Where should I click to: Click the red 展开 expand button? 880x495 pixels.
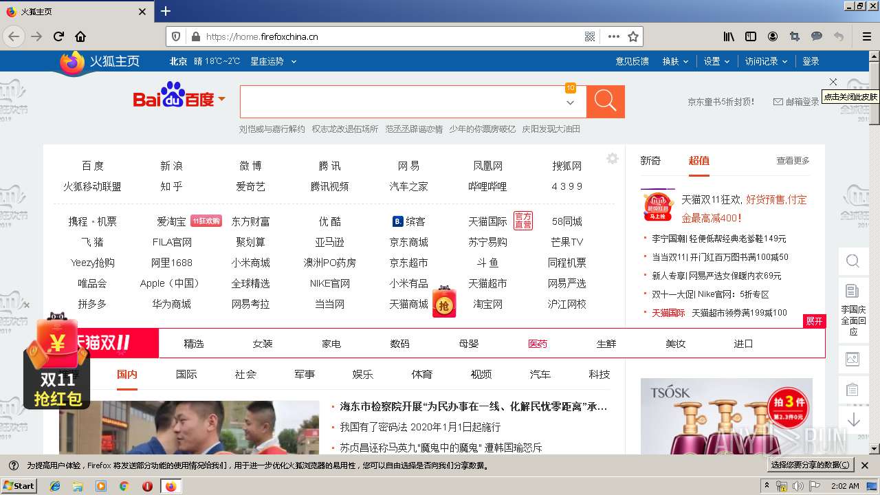point(814,321)
